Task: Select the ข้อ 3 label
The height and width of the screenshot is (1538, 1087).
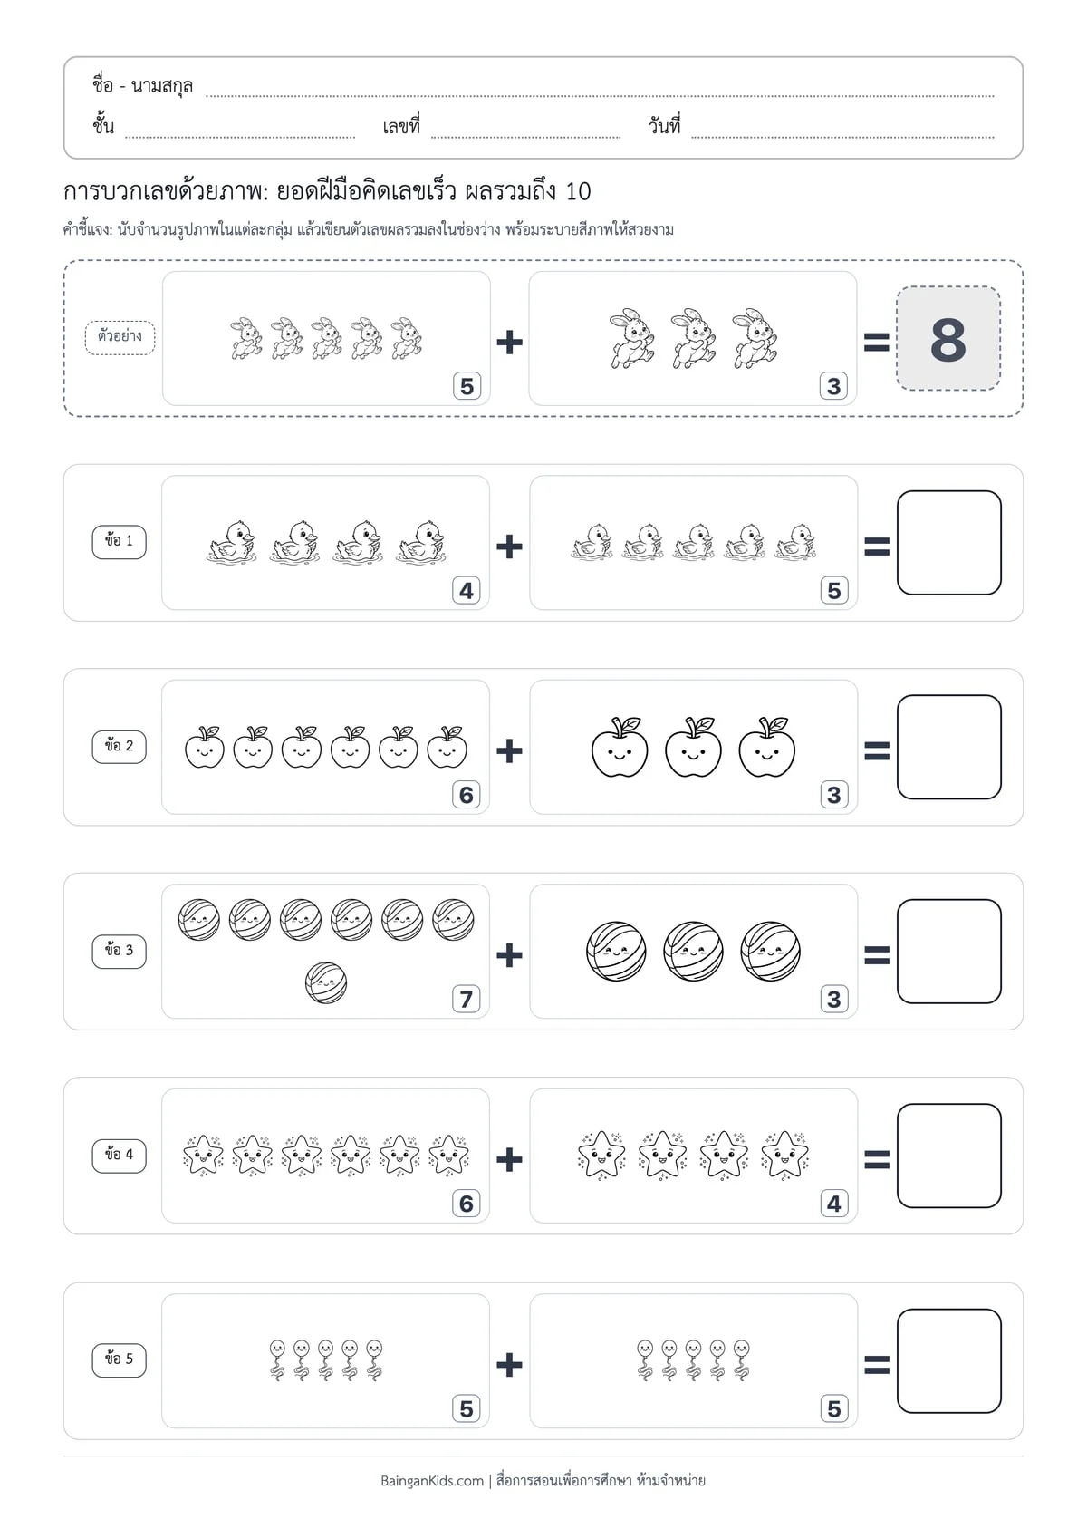Action: [x=119, y=951]
